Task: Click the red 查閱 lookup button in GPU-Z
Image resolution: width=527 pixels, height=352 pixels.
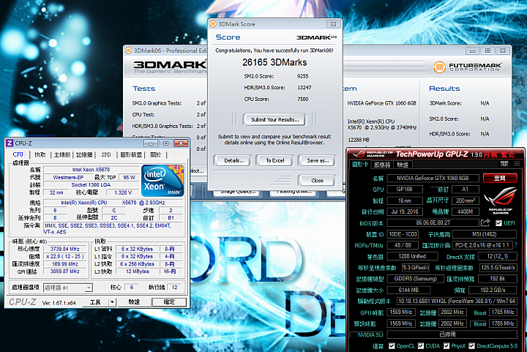Action: [x=500, y=178]
